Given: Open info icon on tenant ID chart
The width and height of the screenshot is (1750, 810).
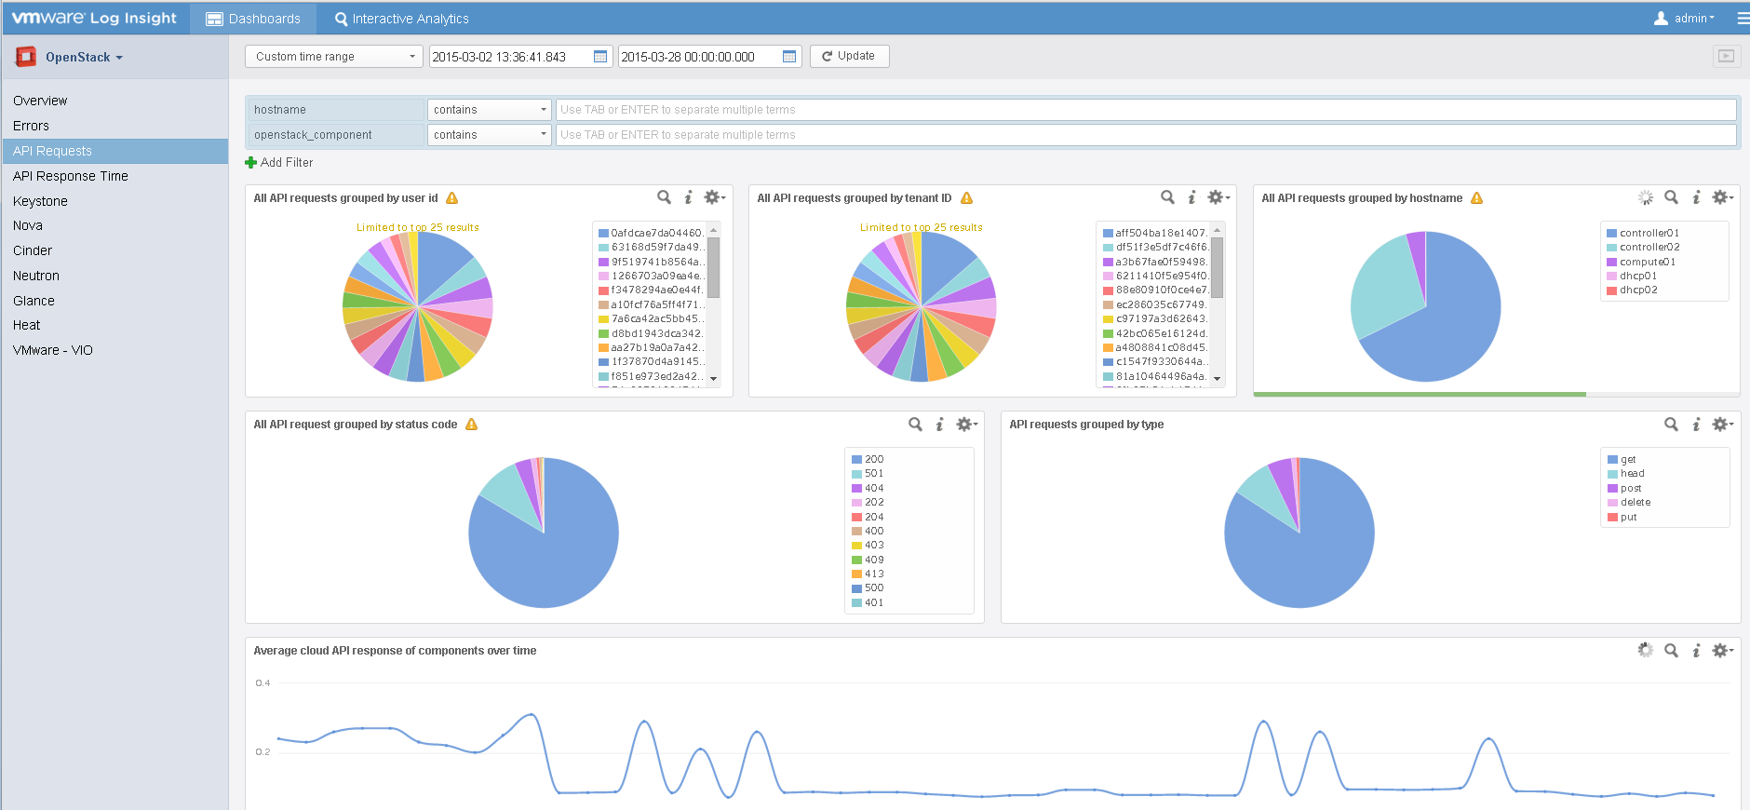Looking at the screenshot, I should pyautogui.click(x=1191, y=197).
